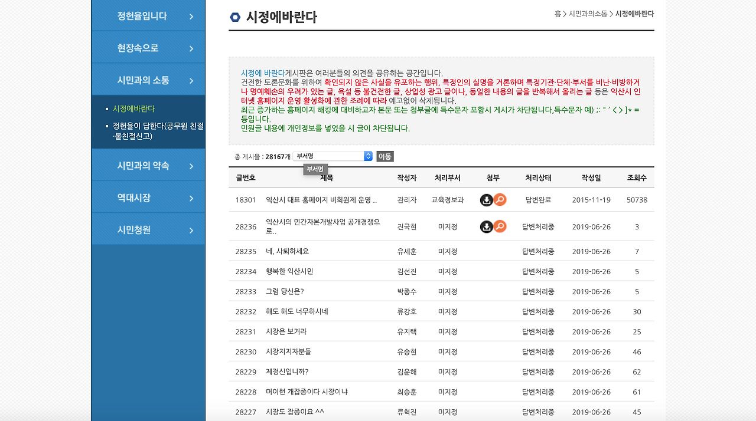
Task: Open the orange magnifier icon for post 28236
Action: click(500, 226)
